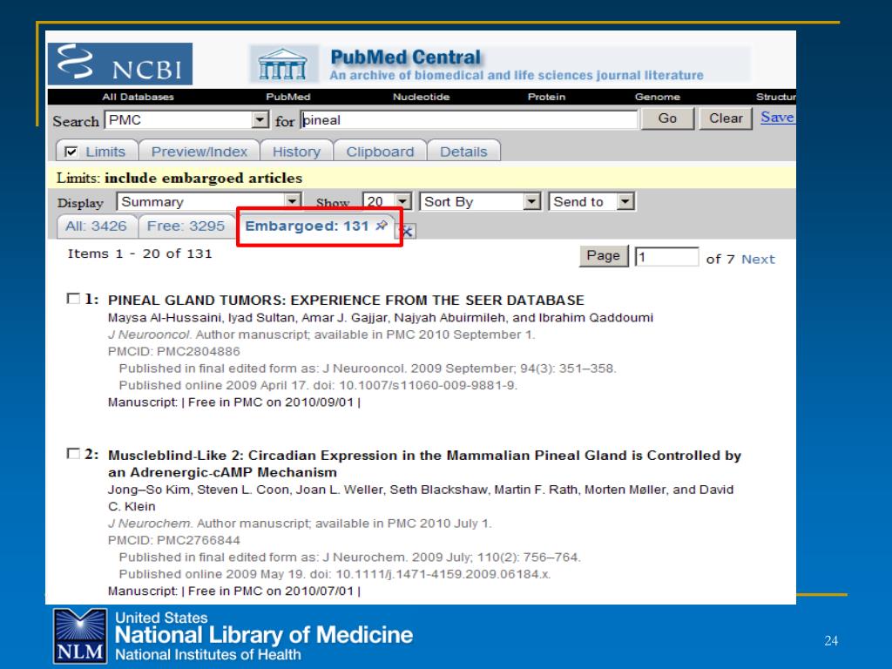
Task: Open Nucleotide in the navigation bar
Action: tap(421, 97)
